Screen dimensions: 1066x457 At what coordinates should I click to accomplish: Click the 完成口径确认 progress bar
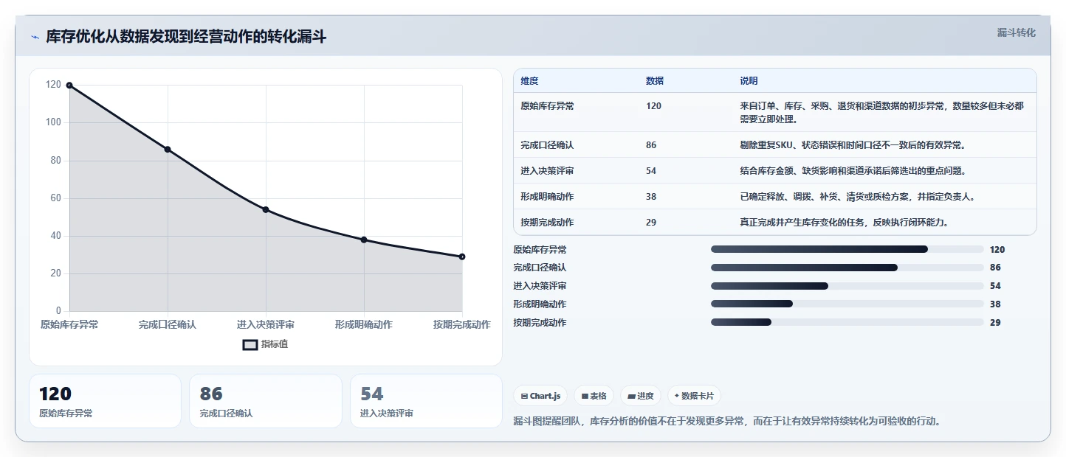(847, 268)
